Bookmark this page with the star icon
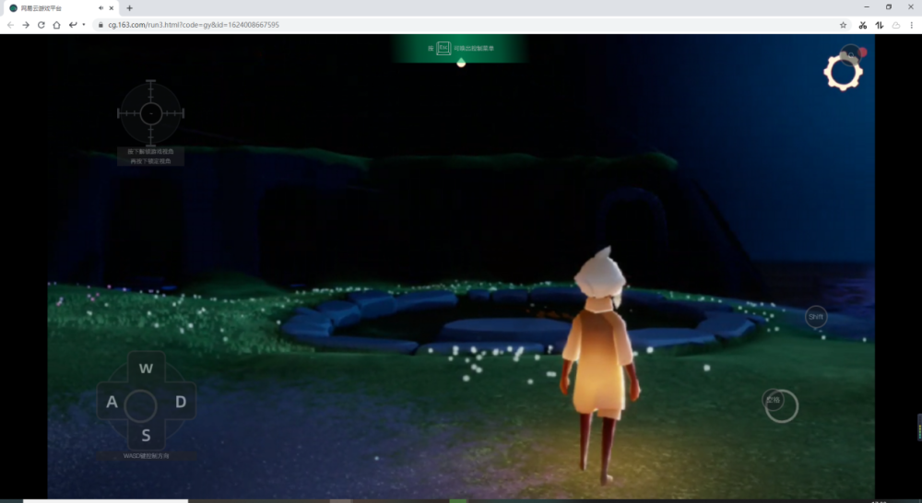 [x=844, y=25]
